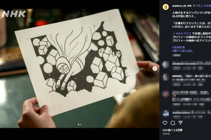Click the 9月8日 post date
Viewport: 211px width, 140px height.
point(166,134)
